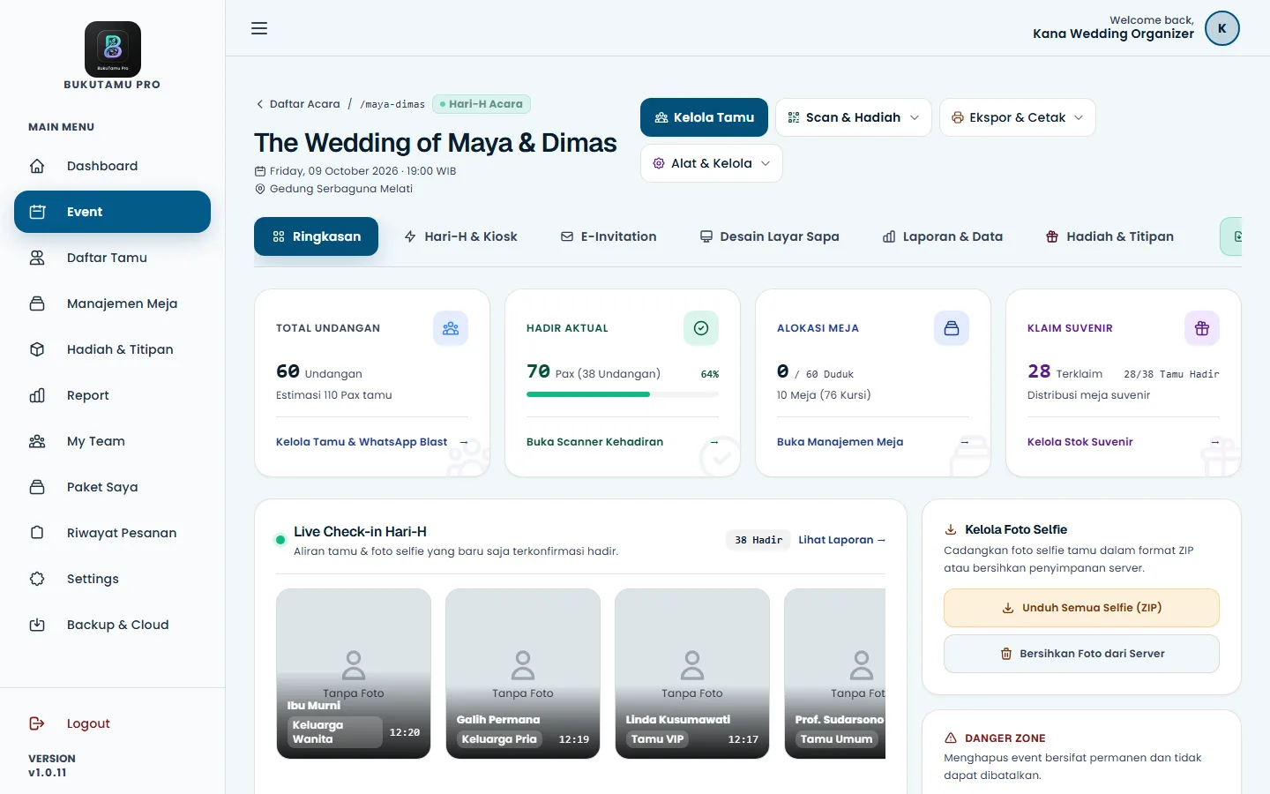Image resolution: width=1270 pixels, height=794 pixels.
Task: Select the Hadiah & Titipan tab
Action: coord(1109,236)
